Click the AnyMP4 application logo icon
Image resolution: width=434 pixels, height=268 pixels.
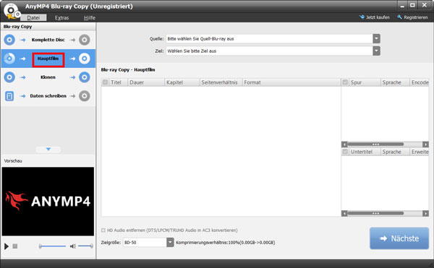[12, 12]
